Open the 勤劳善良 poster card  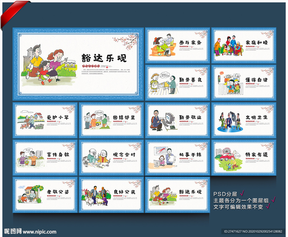click(x=177, y=83)
